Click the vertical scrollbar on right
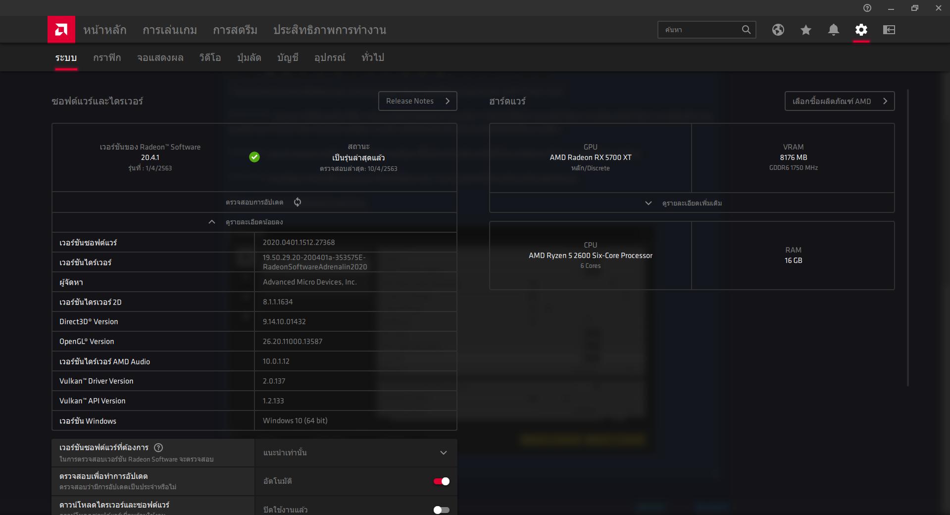Image resolution: width=950 pixels, height=515 pixels. [x=908, y=238]
